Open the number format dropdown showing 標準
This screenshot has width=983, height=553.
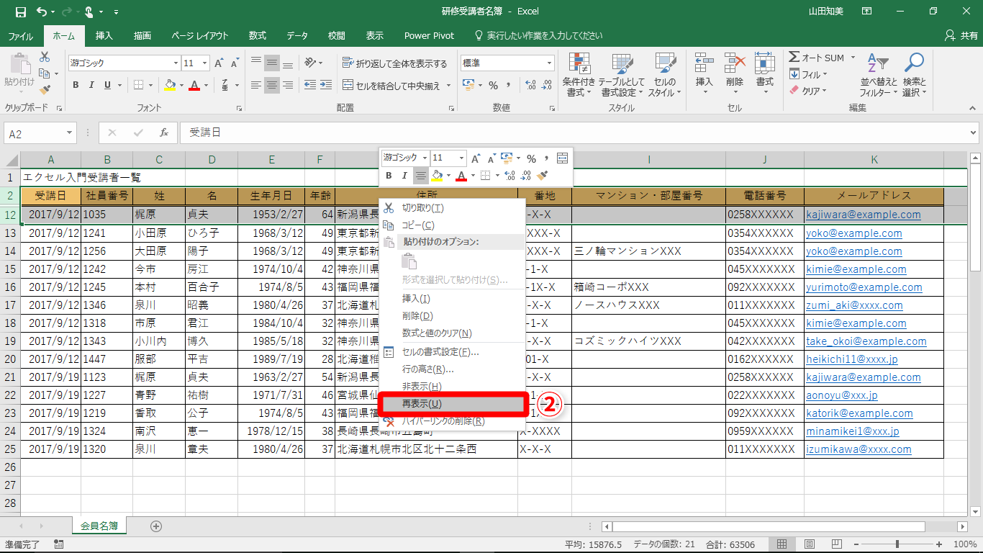[549, 63]
